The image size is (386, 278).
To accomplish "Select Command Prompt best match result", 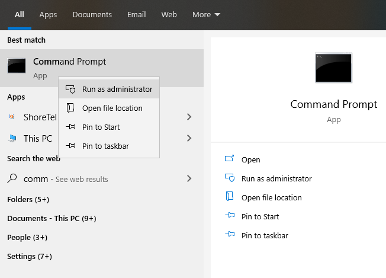I will pos(102,68).
